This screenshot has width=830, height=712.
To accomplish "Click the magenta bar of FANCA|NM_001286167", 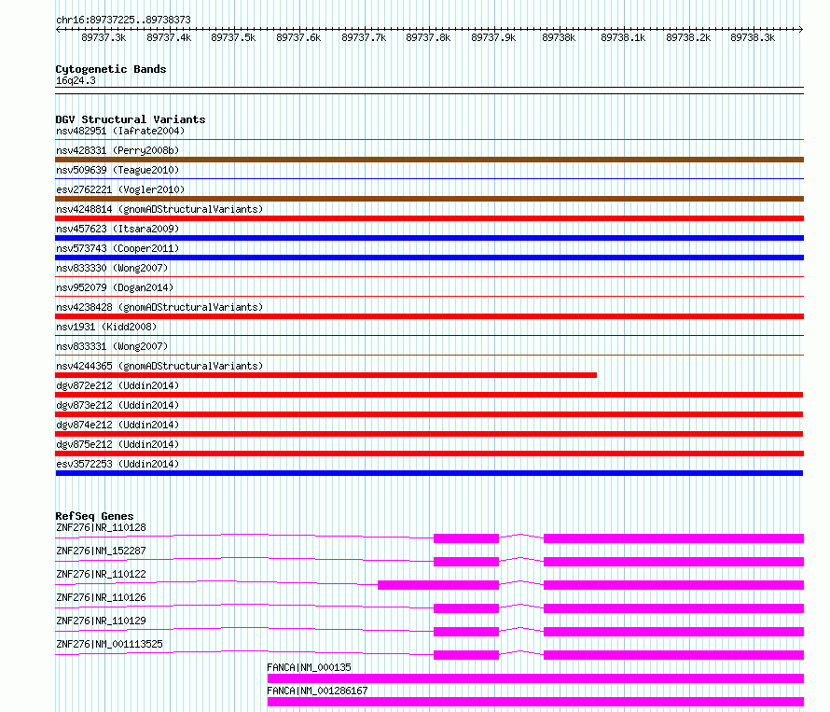I will pos(535,702).
